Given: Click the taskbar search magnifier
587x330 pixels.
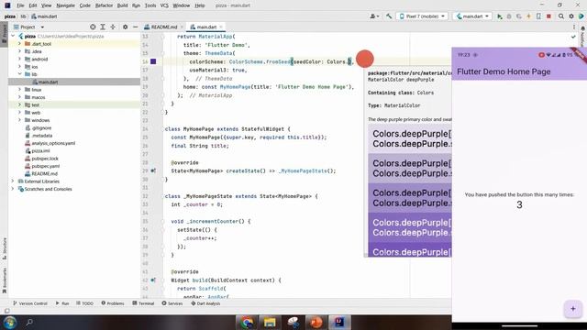Looking at the screenshot, I should 29,322.
